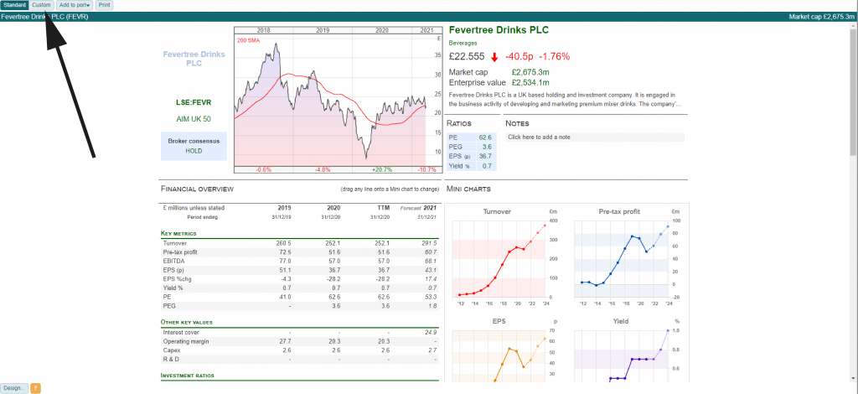Viewport: 858px width, 394px height.
Task: Click the +20.7% yearly change under chart
Action: [381, 169]
